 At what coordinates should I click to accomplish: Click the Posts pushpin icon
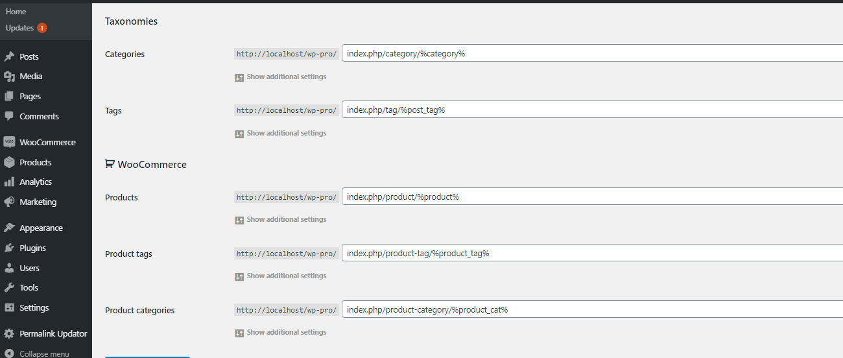9,57
